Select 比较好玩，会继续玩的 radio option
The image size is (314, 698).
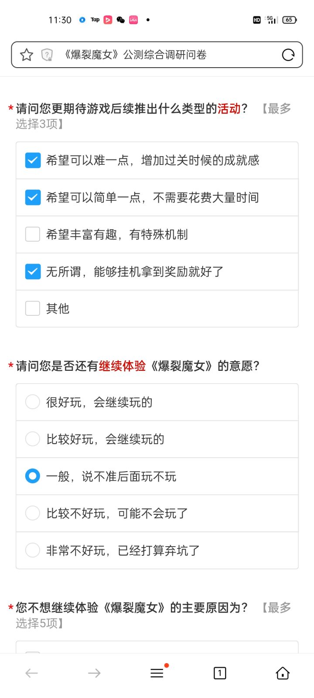coord(33,439)
